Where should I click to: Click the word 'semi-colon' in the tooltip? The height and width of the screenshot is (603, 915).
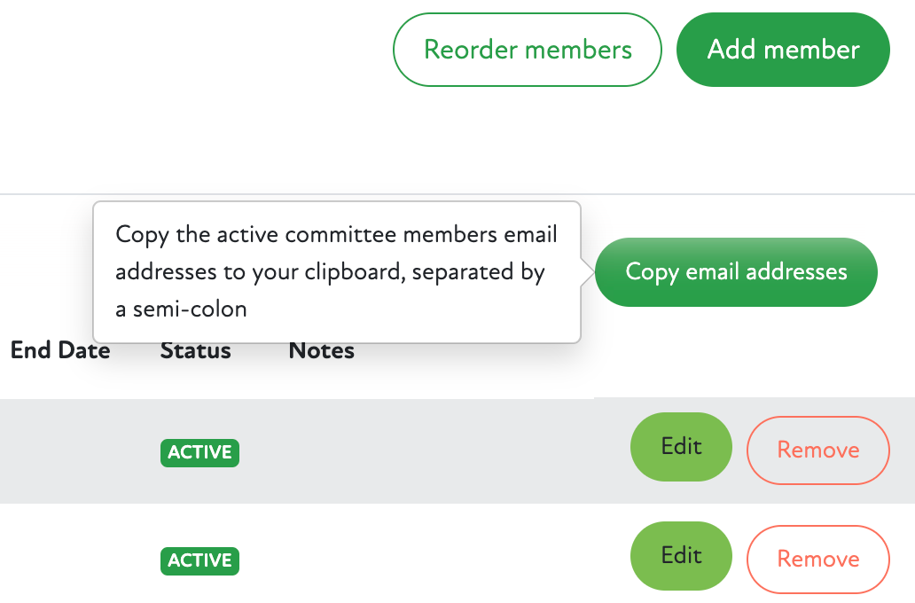(x=190, y=309)
